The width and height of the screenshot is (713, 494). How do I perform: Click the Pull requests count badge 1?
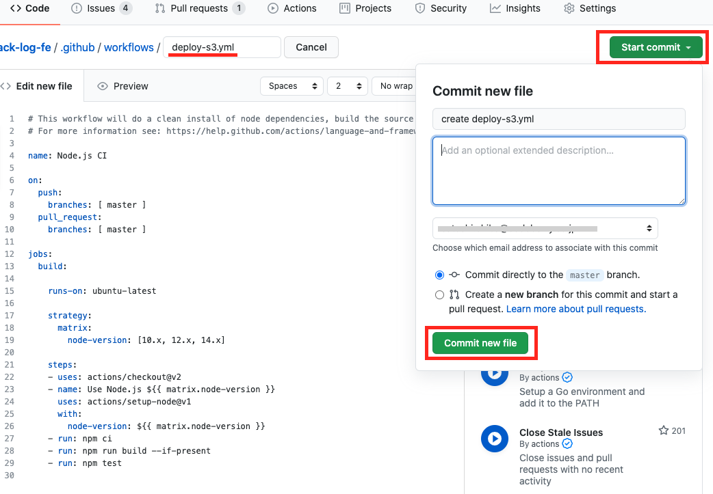pos(239,8)
